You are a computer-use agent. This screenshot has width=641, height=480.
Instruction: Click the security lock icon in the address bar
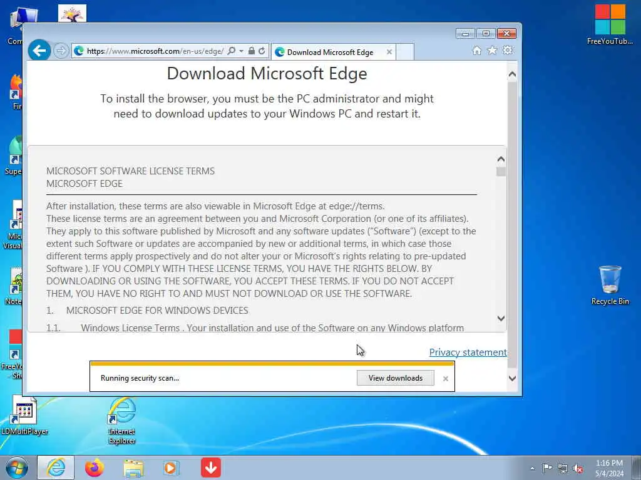click(x=252, y=51)
